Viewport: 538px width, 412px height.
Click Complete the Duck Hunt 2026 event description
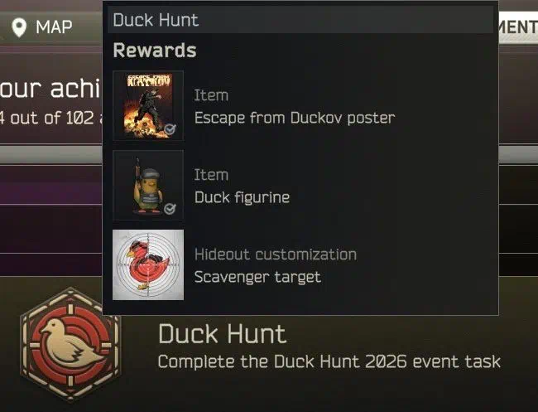(x=329, y=361)
